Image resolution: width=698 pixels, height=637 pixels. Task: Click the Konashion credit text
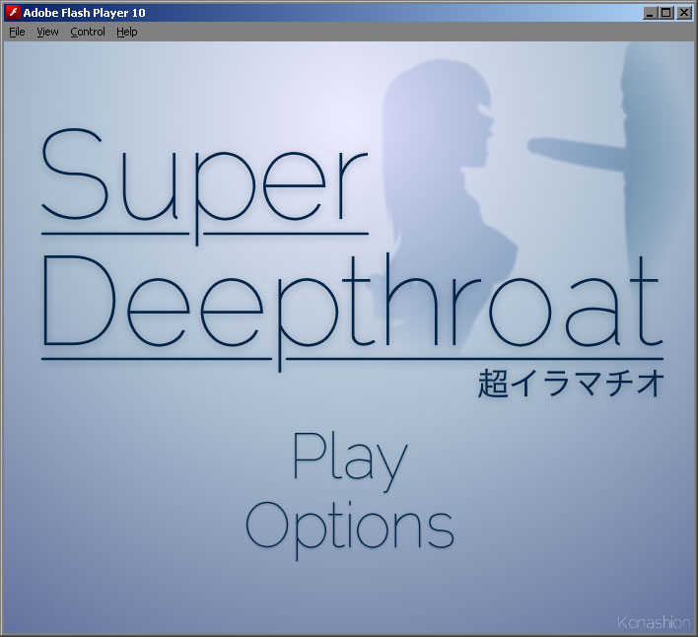point(653,622)
